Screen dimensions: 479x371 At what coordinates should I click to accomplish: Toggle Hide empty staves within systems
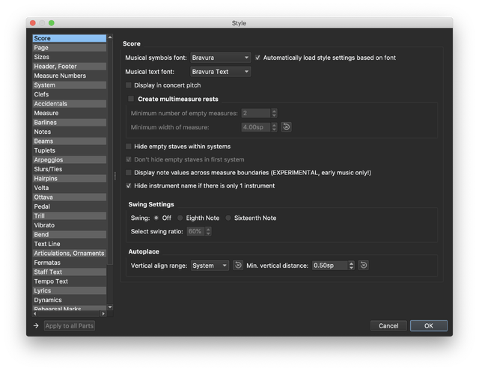[x=129, y=147]
